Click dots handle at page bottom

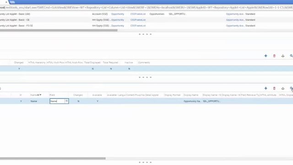[x=145, y=162]
